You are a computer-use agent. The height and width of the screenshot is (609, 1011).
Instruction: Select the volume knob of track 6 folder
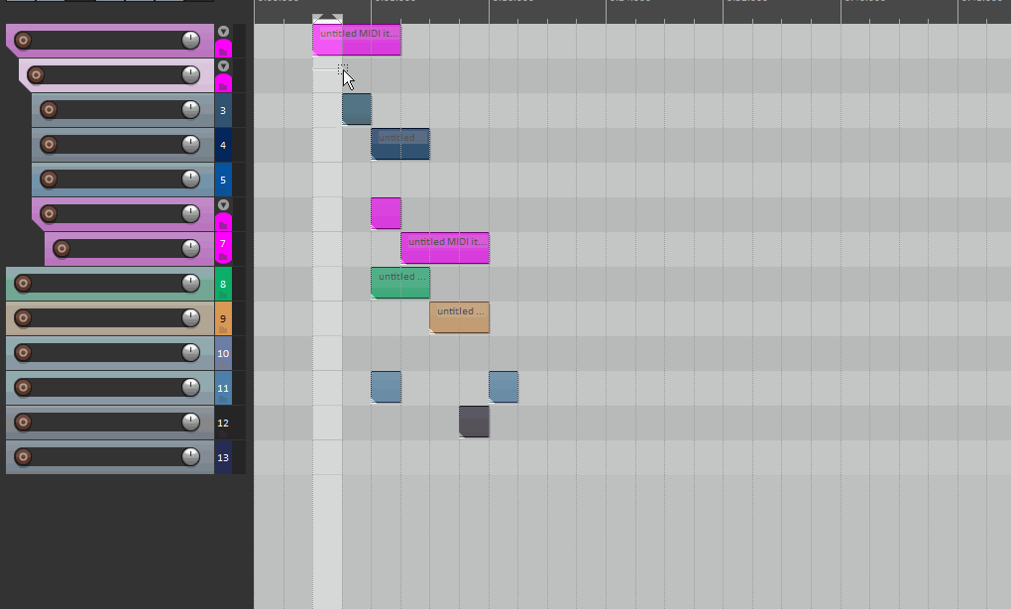[191, 213]
